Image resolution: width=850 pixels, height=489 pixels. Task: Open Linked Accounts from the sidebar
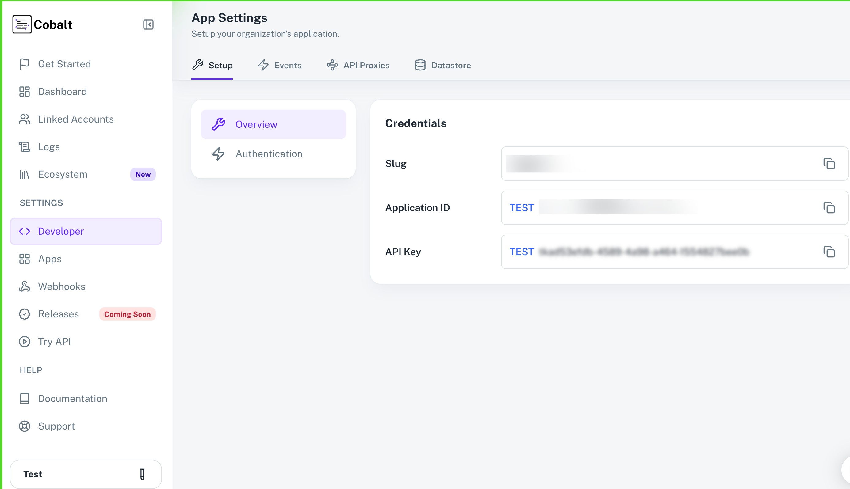pyautogui.click(x=76, y=119)
